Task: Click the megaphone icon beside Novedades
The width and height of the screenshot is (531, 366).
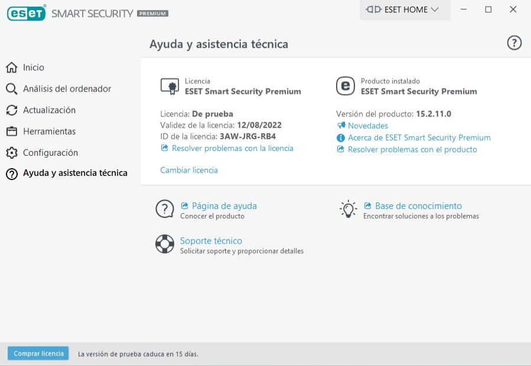Action: (x=341, y=125)
